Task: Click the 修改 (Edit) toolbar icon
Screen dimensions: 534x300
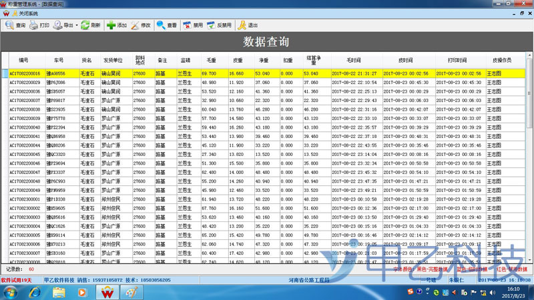Action: coord(136,25)
